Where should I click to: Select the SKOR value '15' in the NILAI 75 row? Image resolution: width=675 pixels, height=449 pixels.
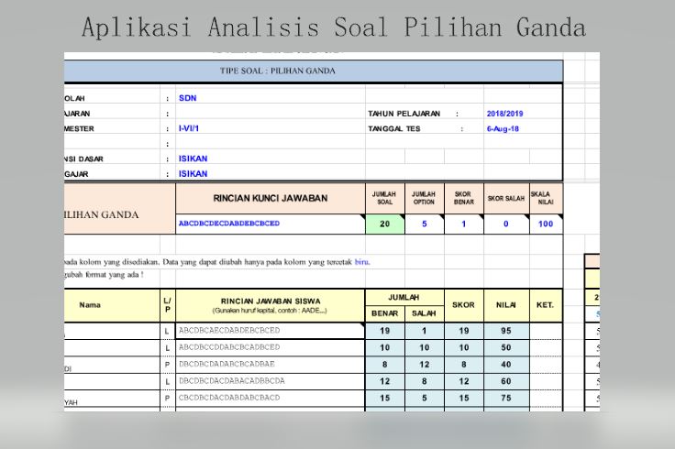[464, 398]
